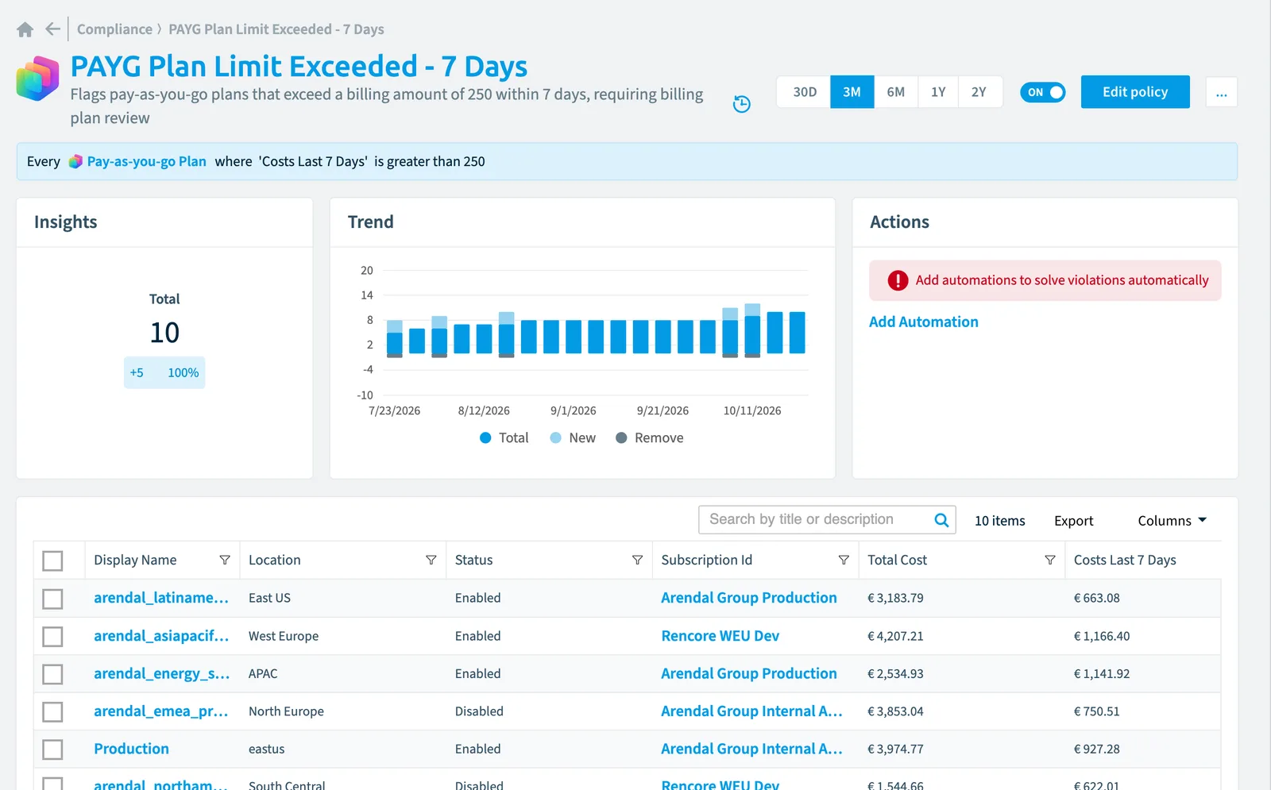
Task: Click the '€ 1,166.40' cost cell
Action: tap(1102, 637)
